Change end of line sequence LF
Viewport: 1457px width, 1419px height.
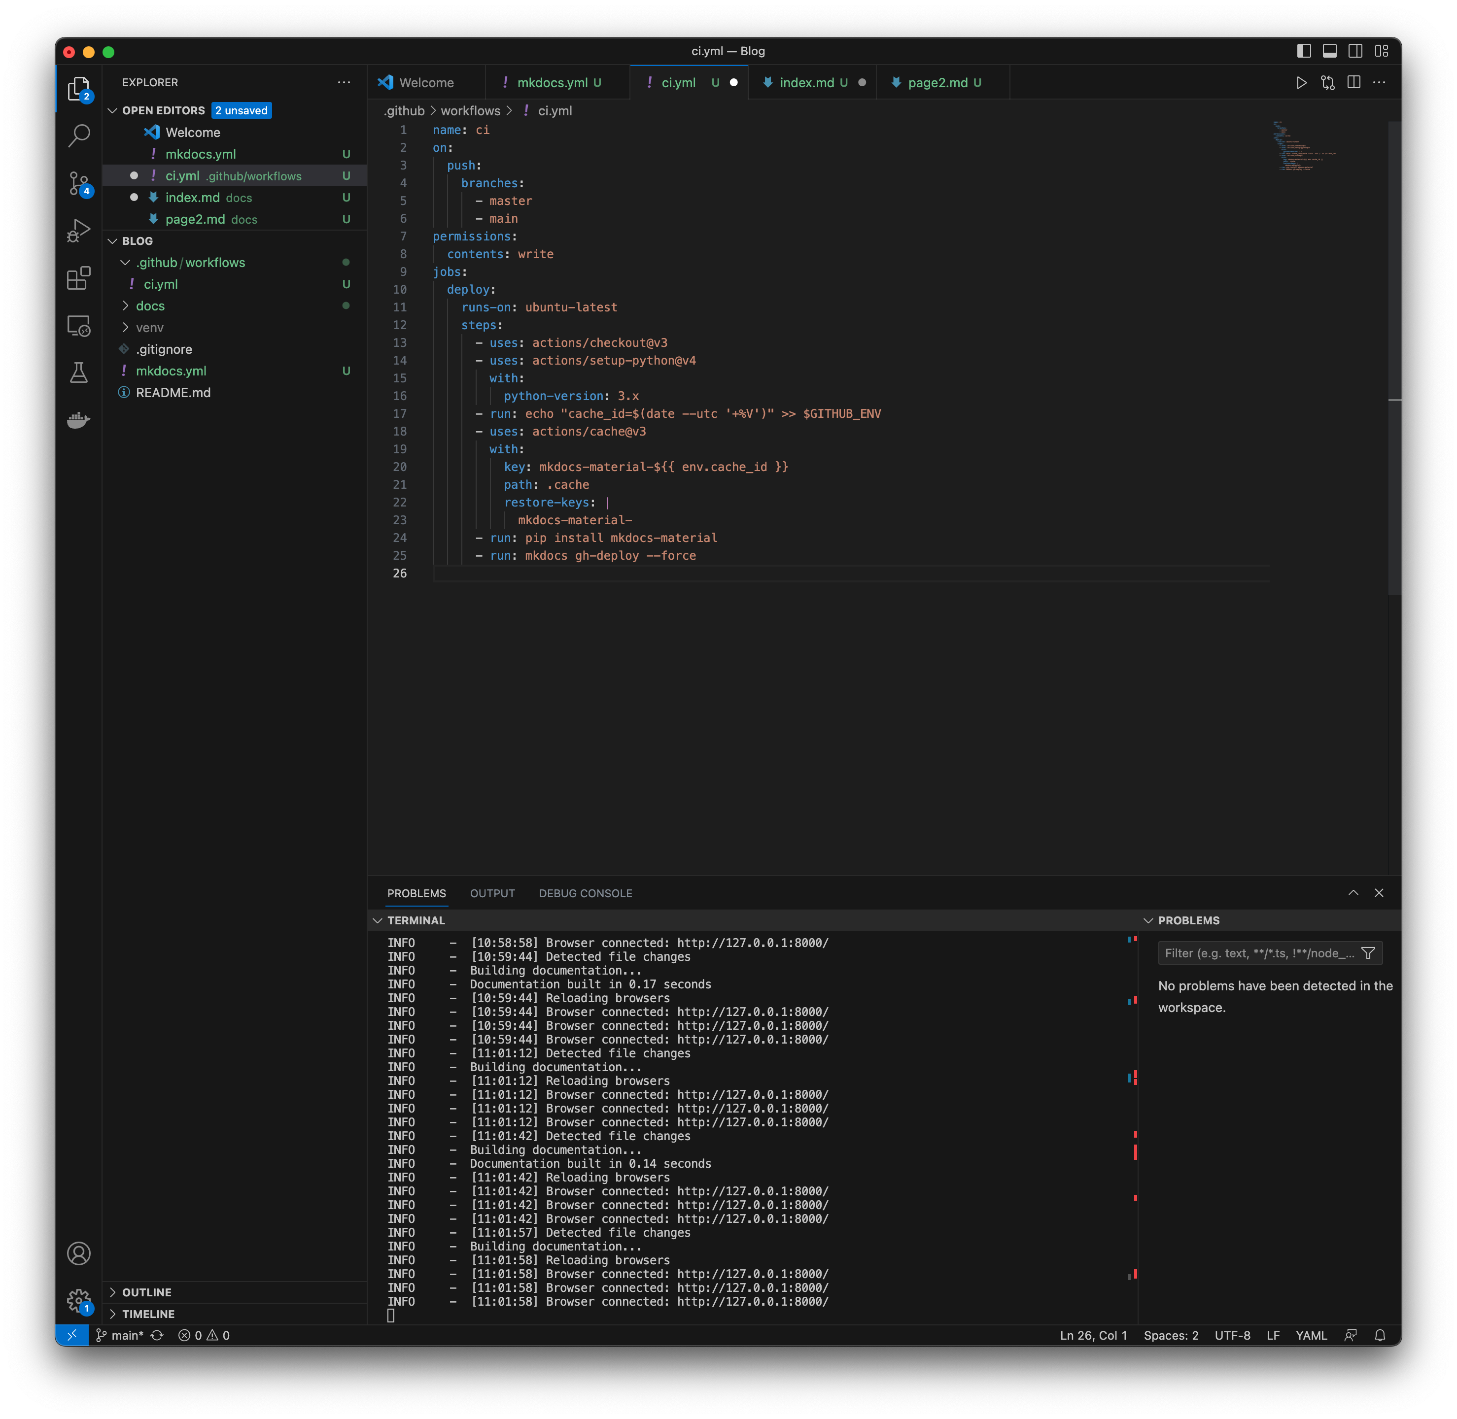pos(1273,1335)
